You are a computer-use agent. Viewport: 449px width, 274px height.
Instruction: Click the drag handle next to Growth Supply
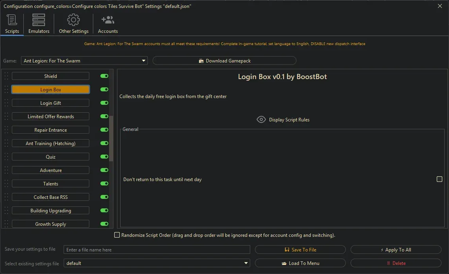[6, 224]
